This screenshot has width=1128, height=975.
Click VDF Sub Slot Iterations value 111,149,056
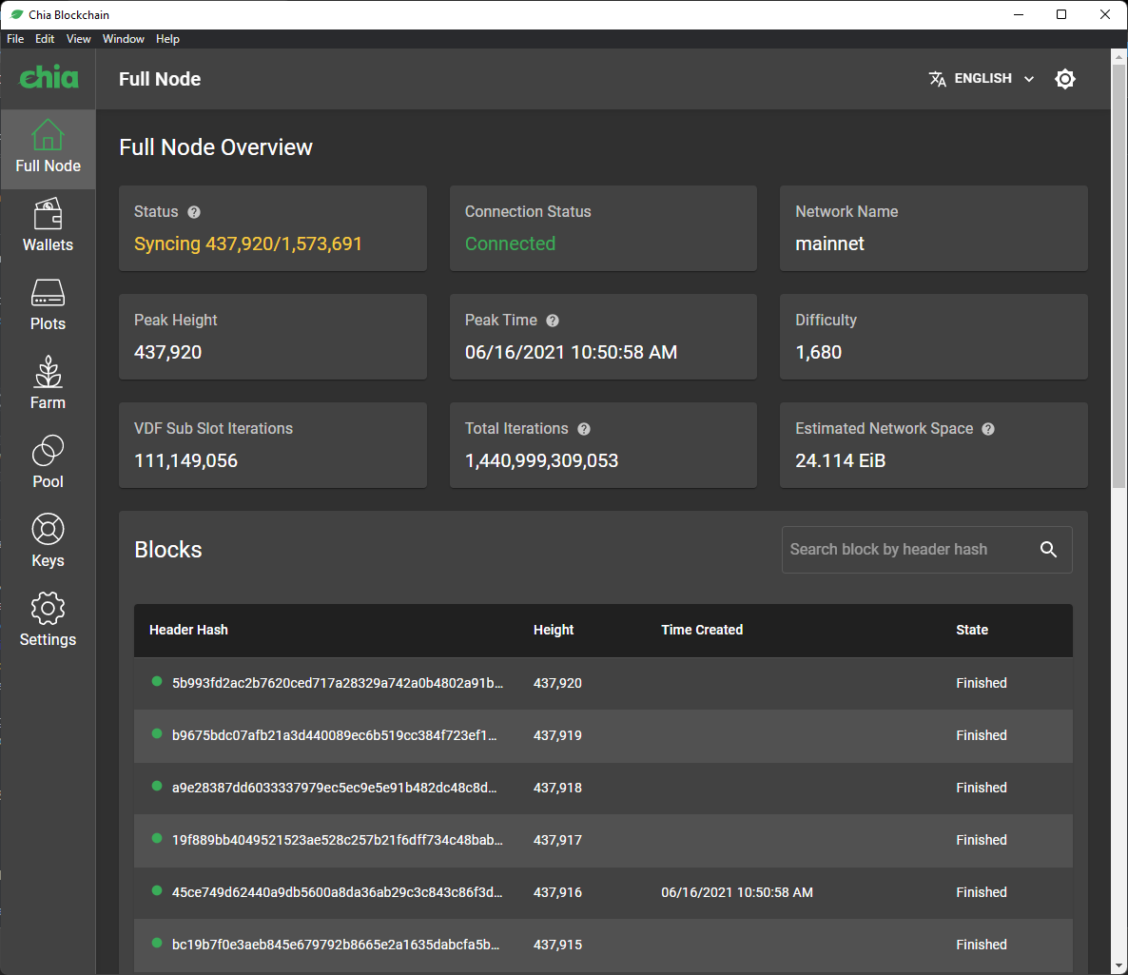pos(185,460)
